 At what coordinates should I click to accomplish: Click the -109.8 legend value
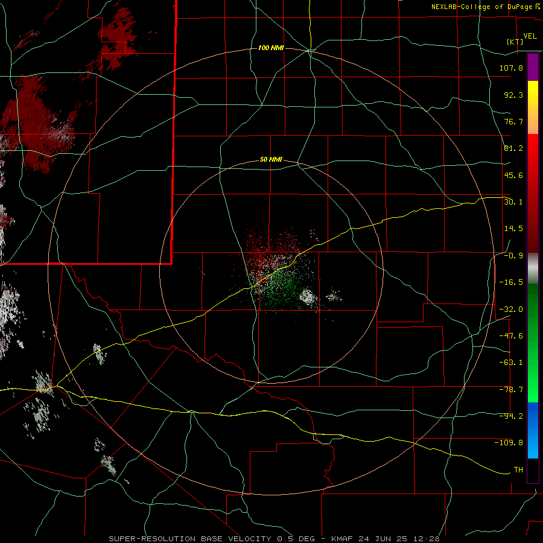click(509, 443)
